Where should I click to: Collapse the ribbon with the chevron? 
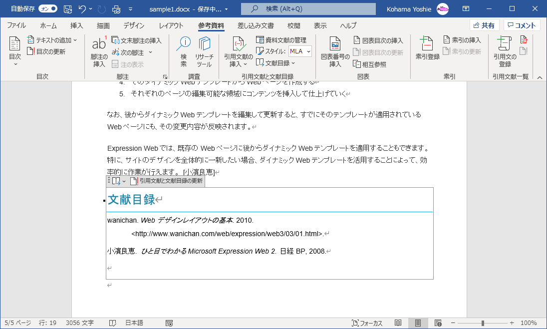point(540,77)
